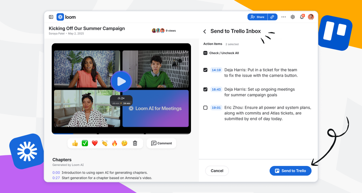Click the Share button

click(x=257, y=17)
